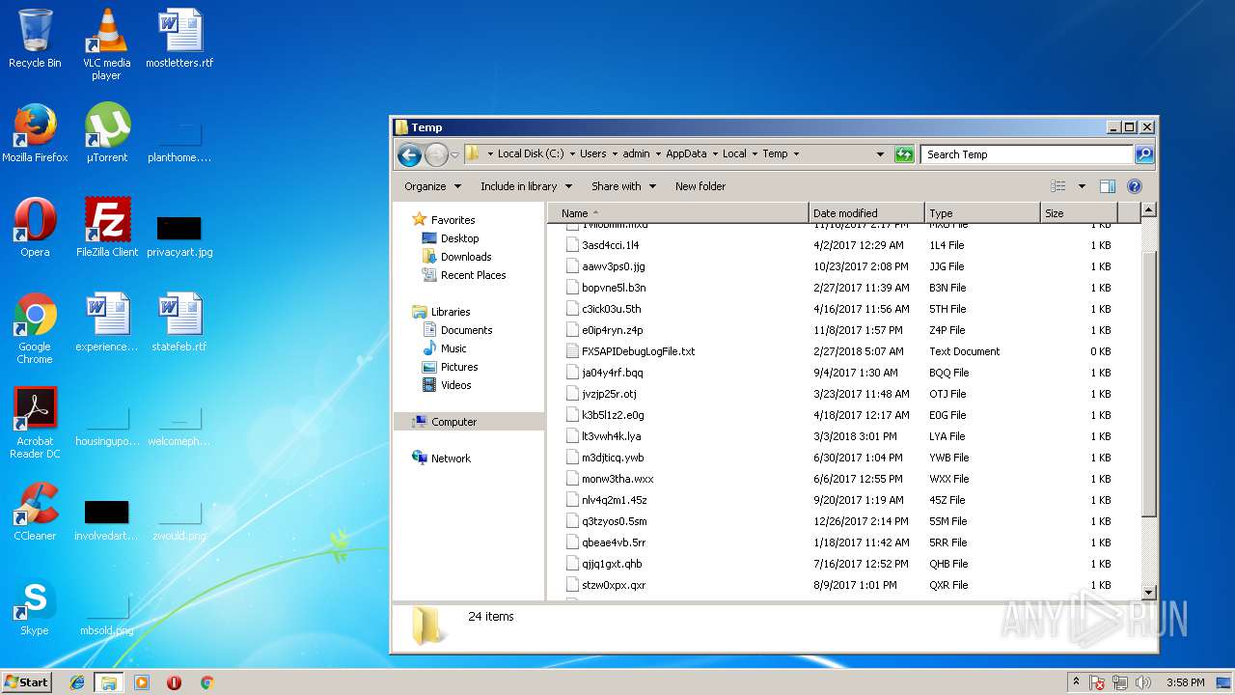The height and width of the screenshot is (695, 1235).
Task: Select Videos library
Action: [455, 385]
